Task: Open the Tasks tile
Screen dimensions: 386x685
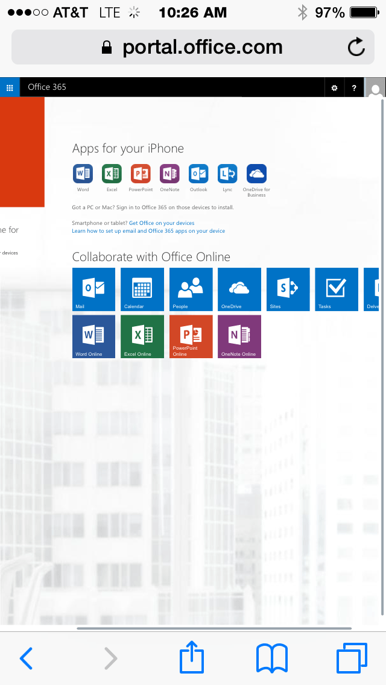Action: (336, 289)
